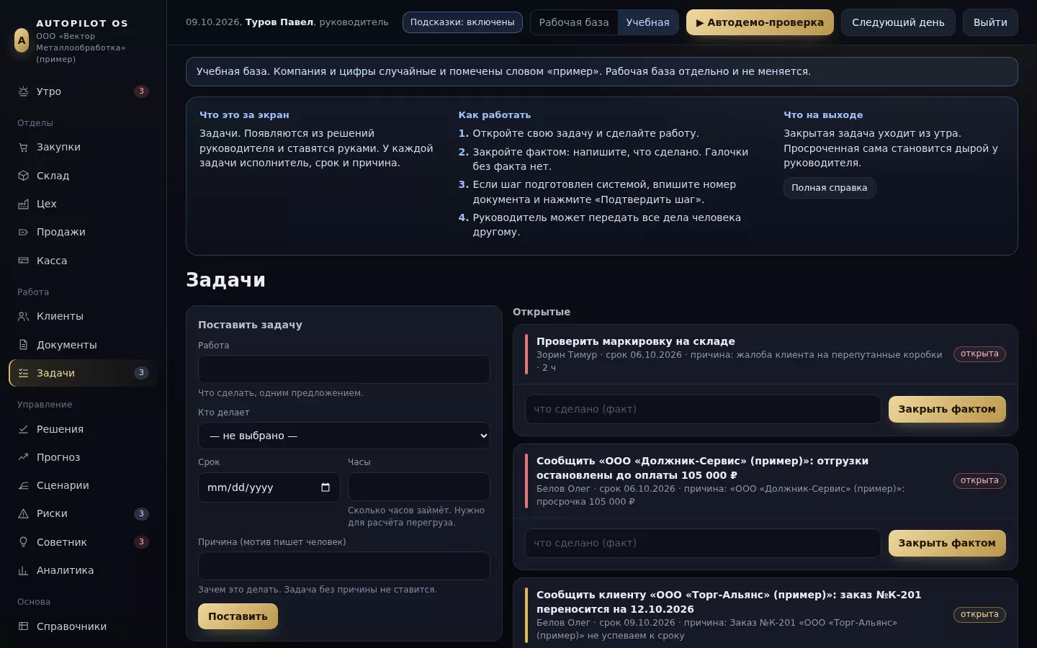Click Поставить to create the task
Image resolution: width=1037 pixels, height=648 pixels.
click(238, 616)
